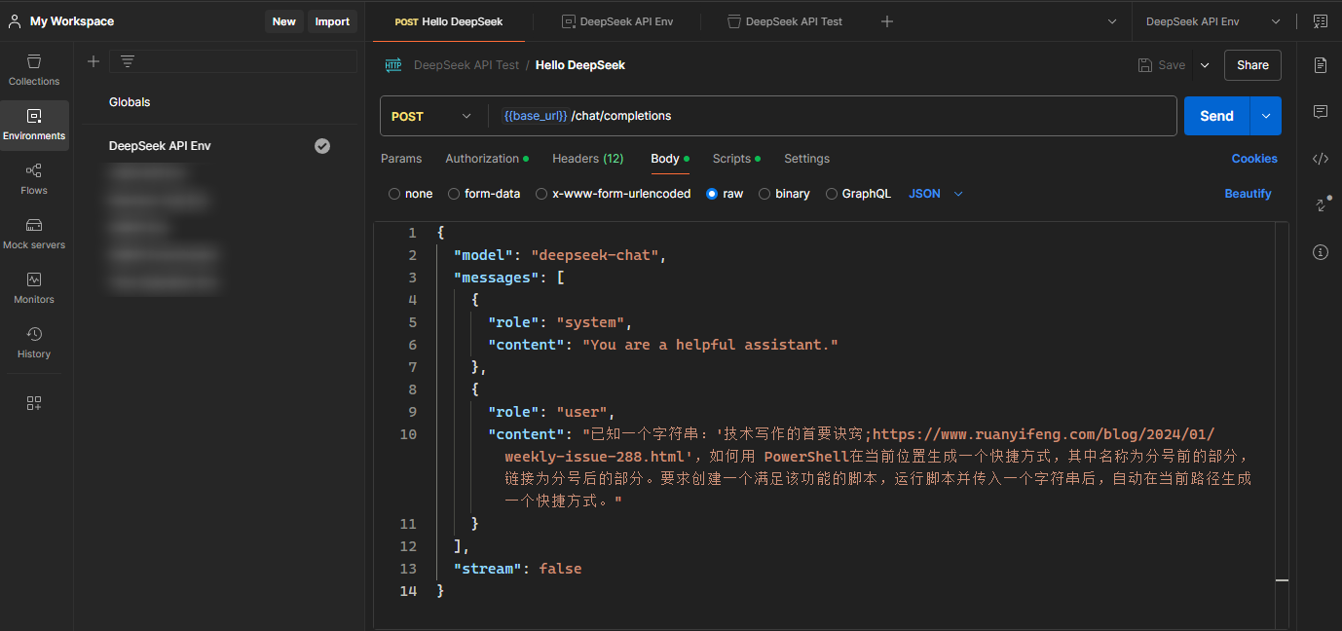
Task: Click the DeepSeek API Test breadcrumb
Action: [466, 65]
